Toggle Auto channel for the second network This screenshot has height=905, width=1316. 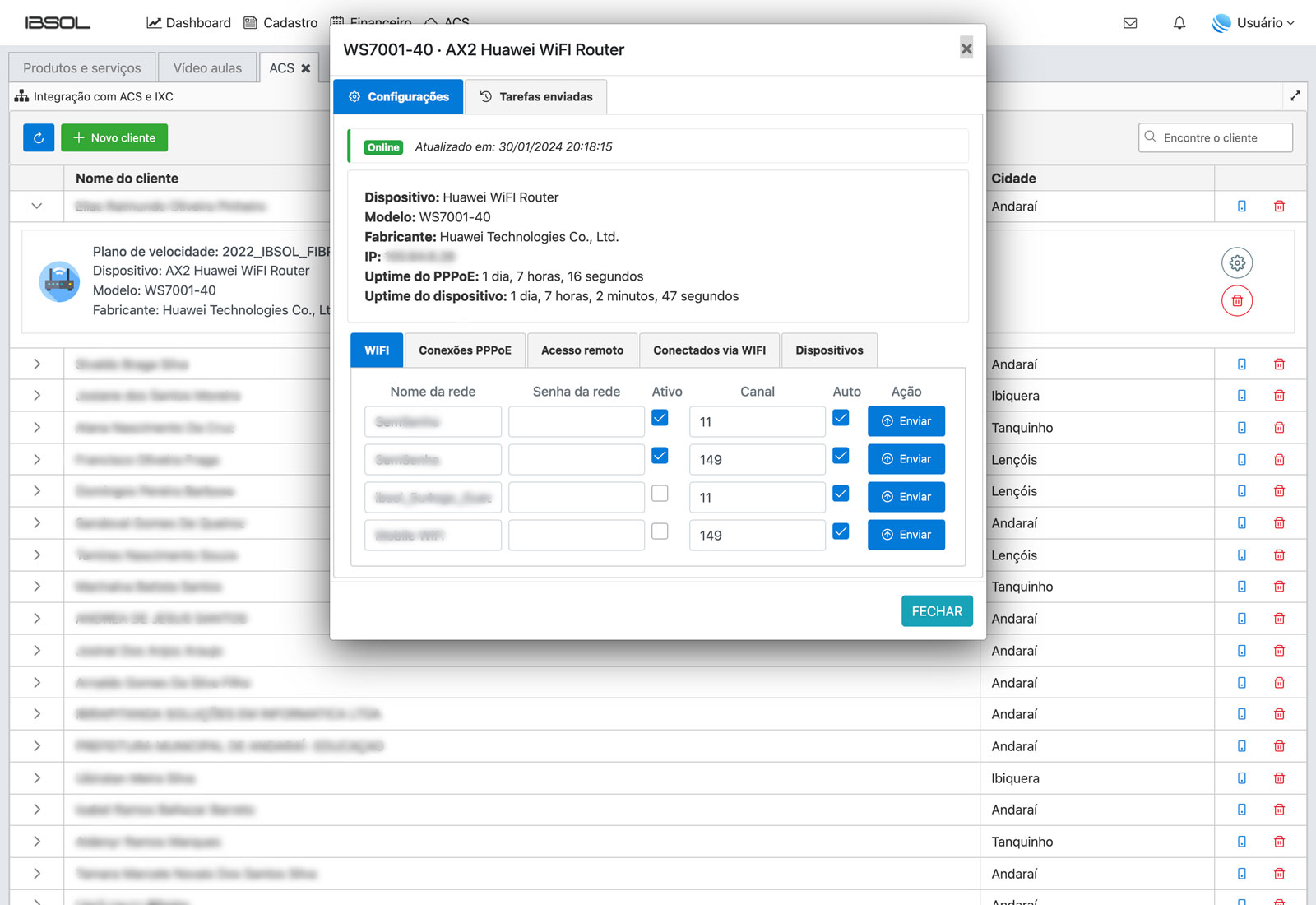point(841,456)
